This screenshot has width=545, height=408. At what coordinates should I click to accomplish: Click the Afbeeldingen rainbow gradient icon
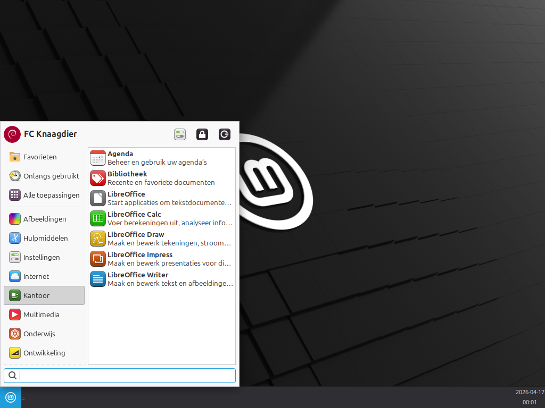[x=14, y=219]
